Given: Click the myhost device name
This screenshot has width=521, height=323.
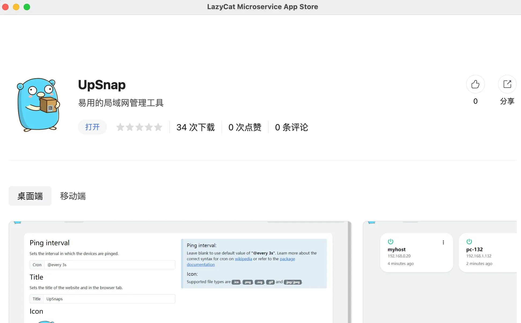Looking at the screenshot, I should [x=397, y=249].
